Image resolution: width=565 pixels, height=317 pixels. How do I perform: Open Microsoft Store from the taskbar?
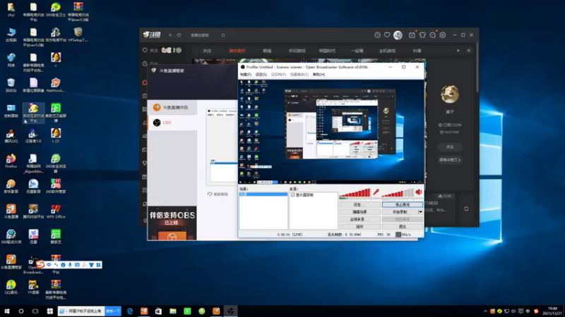tap(158, 311)
